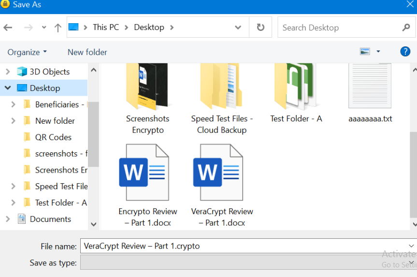Expand New folder tree node
This screenshot has height=277, width=417.
tap(13, 121)
